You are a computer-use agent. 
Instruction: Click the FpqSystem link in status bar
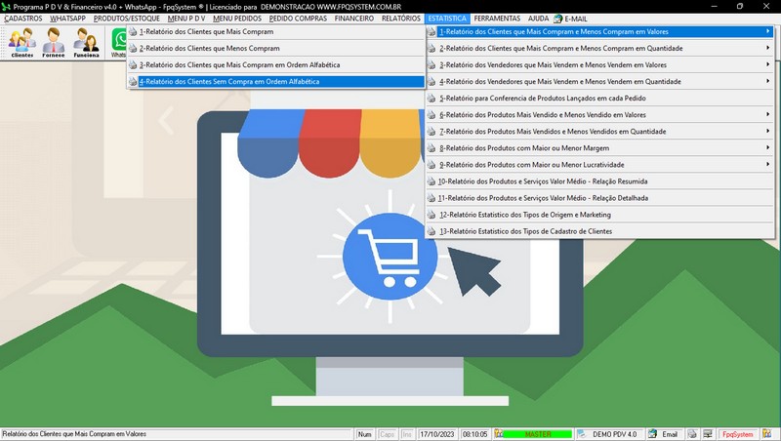pyautogui.click(x=736, y=434)
